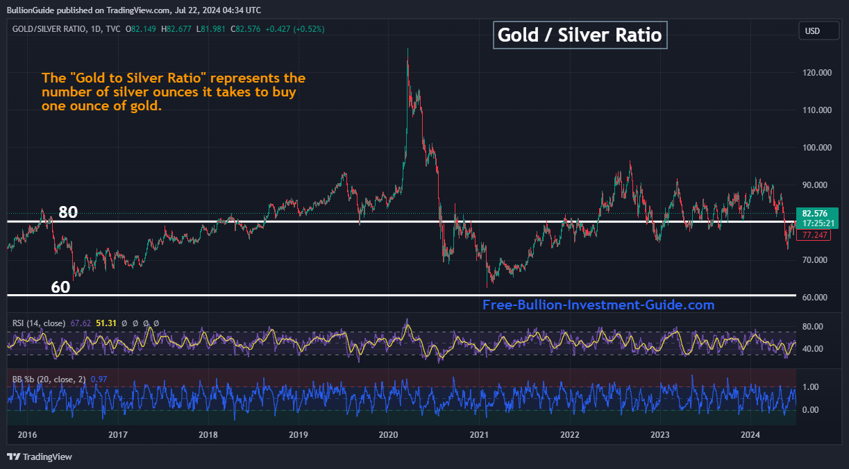Click the BB %b 0.00 scale label
Image resolution: width=849 pixels, height=469 pixels.
point(812,410)
